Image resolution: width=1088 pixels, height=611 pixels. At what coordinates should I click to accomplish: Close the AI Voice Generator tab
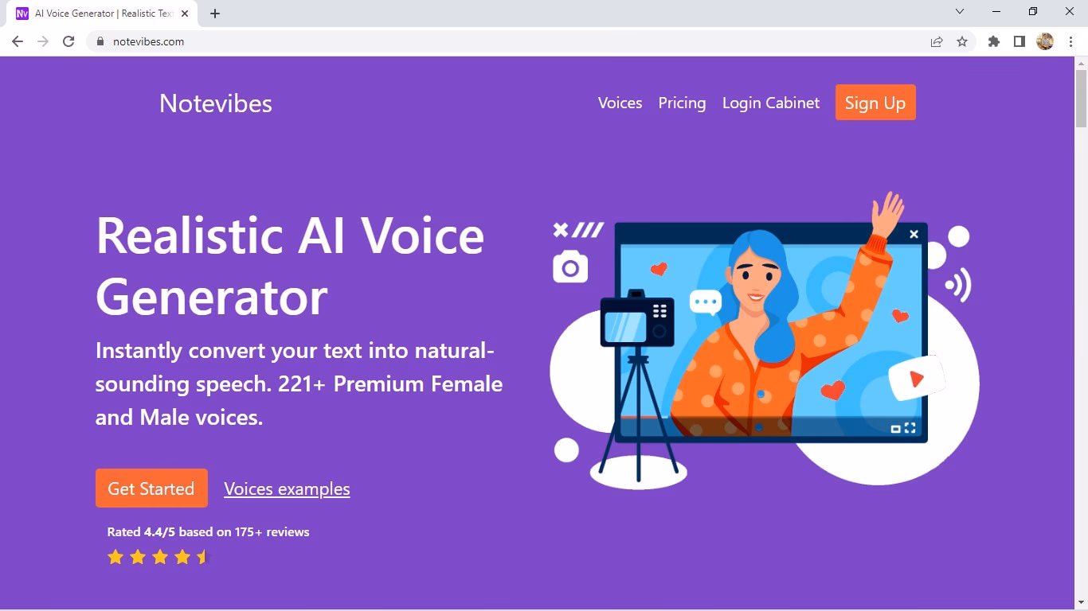pyautogui.click(x=185, y=14)
